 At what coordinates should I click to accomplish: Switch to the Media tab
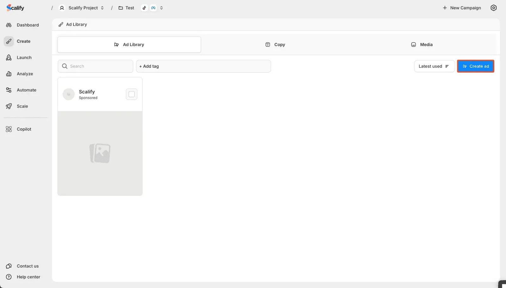(x=422, y=44)
